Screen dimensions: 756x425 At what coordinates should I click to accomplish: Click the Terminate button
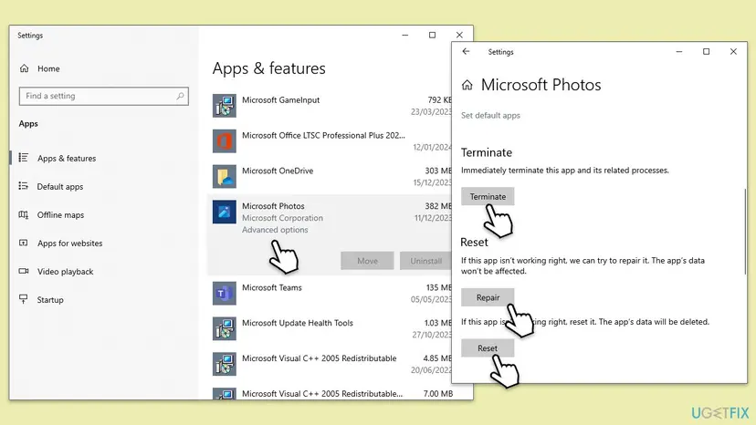click(x=488, y=197)
